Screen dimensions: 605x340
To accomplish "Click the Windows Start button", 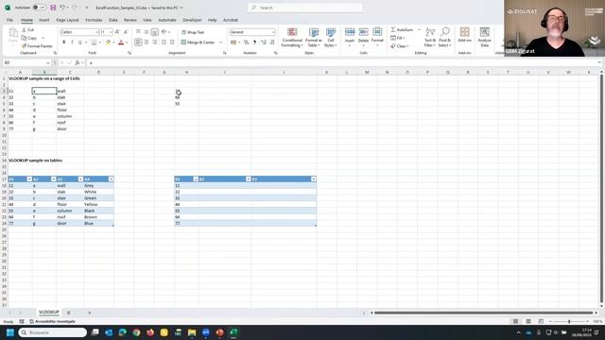I will coord(10,332).
